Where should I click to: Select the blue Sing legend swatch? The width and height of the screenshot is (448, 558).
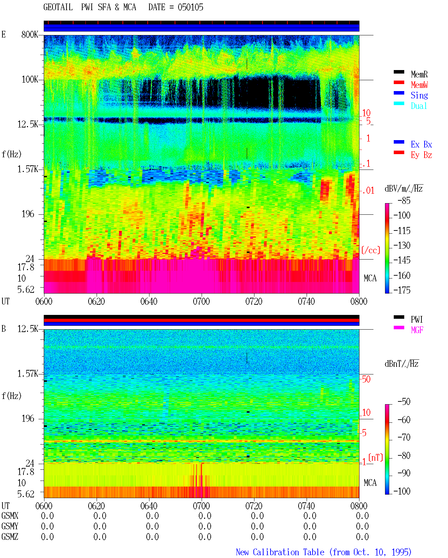point(399,93)
